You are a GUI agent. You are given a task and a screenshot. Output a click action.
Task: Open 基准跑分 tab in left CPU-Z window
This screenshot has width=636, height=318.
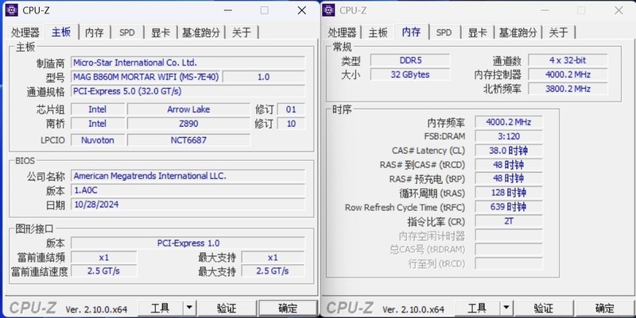pos(201,33)
